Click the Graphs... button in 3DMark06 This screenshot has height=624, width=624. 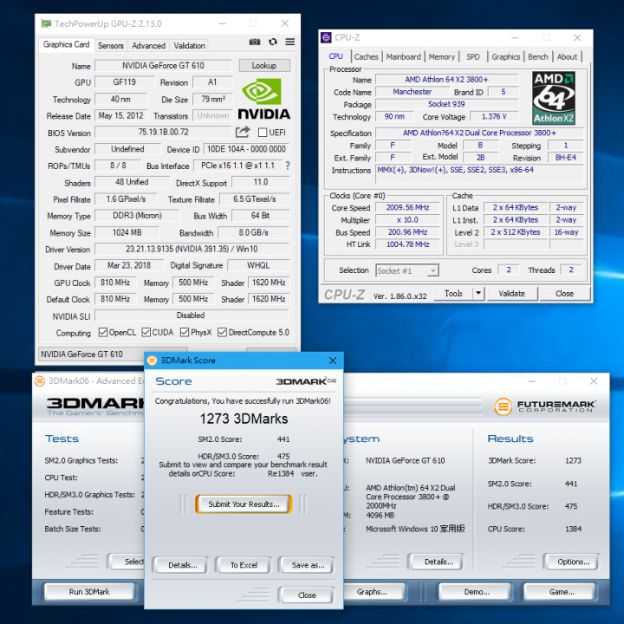tap(372, 592)
